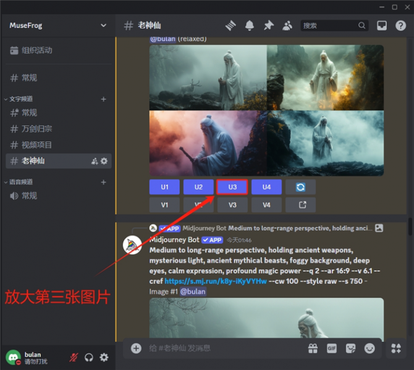Viewport: 414px width, 370px height.
Task: Open the four-image Midjourney grid
Action: [x=266, y=110]
